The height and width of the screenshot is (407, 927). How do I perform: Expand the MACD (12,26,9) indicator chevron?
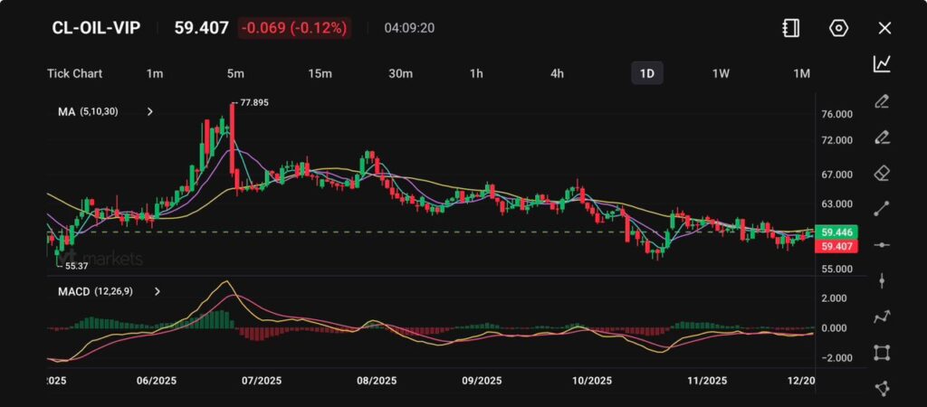[x=158, y=292]
